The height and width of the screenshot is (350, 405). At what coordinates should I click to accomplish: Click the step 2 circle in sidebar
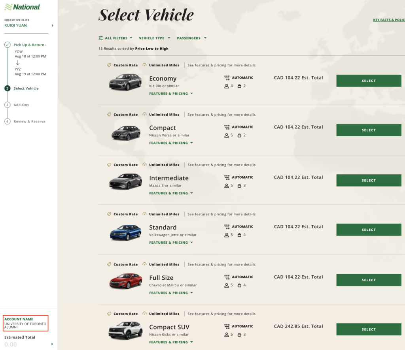click(x=7, y=88)
